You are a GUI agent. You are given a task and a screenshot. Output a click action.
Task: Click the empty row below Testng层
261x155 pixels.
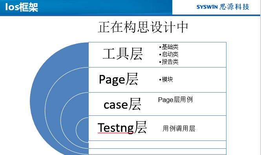[157, 144]
